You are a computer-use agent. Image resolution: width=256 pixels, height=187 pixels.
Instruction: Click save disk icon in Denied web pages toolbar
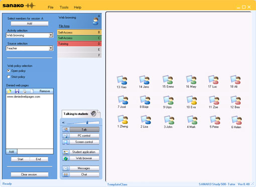(x=17, y=91)
